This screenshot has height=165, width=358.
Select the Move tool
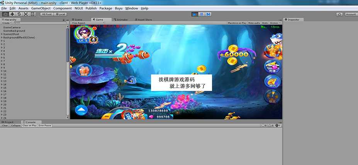point(12,14)
